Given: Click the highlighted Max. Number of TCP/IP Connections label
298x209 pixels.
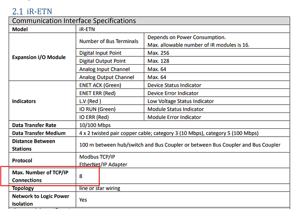Looking at the screenshot, I should (x=40, y=176).
